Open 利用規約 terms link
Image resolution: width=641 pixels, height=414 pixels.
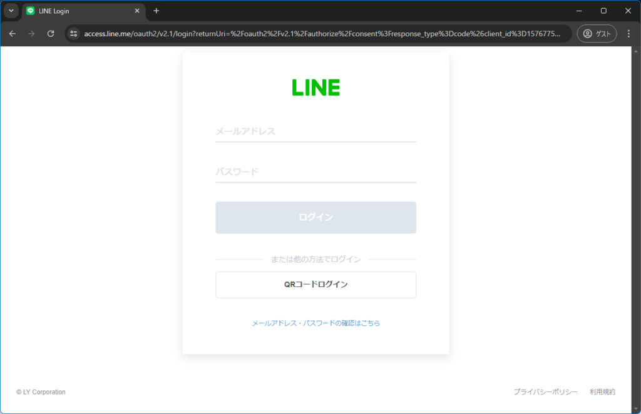pyautogui.click(x=602, y=391)
